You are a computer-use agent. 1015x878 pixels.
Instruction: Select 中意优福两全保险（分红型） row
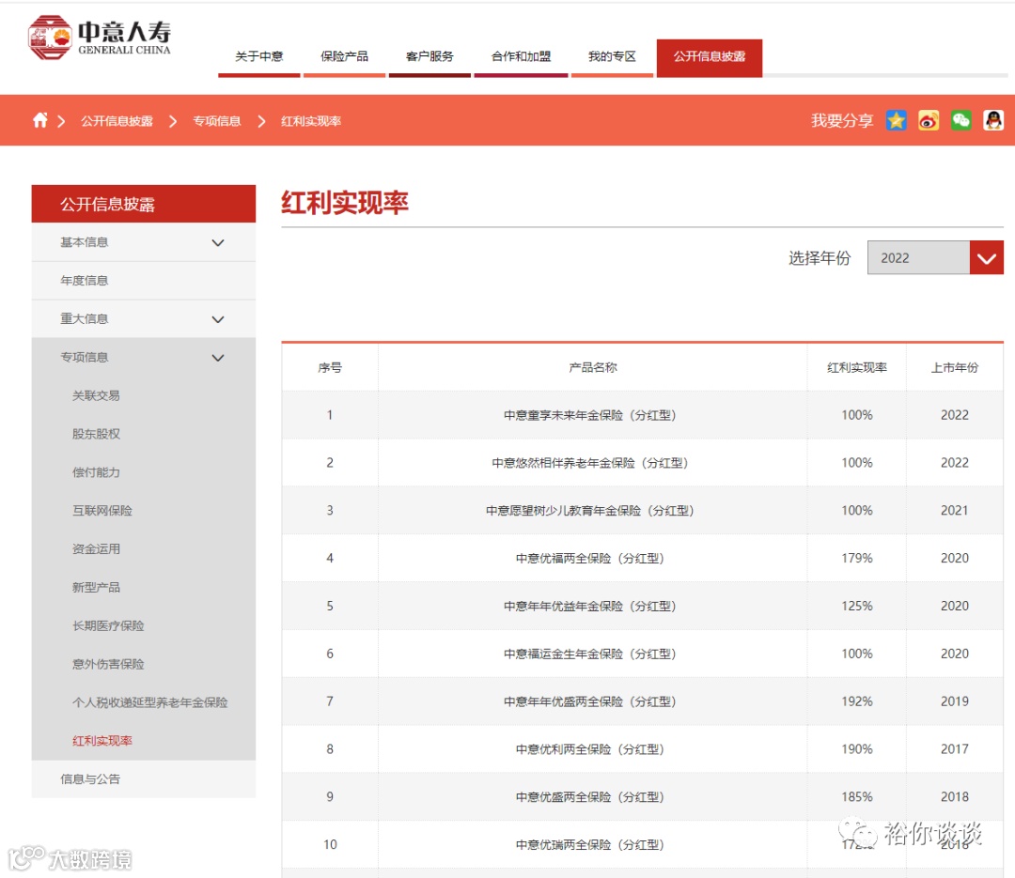(x=642, y=559)
